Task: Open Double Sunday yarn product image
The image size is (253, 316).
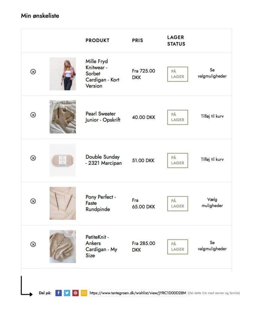Action: 62,160
